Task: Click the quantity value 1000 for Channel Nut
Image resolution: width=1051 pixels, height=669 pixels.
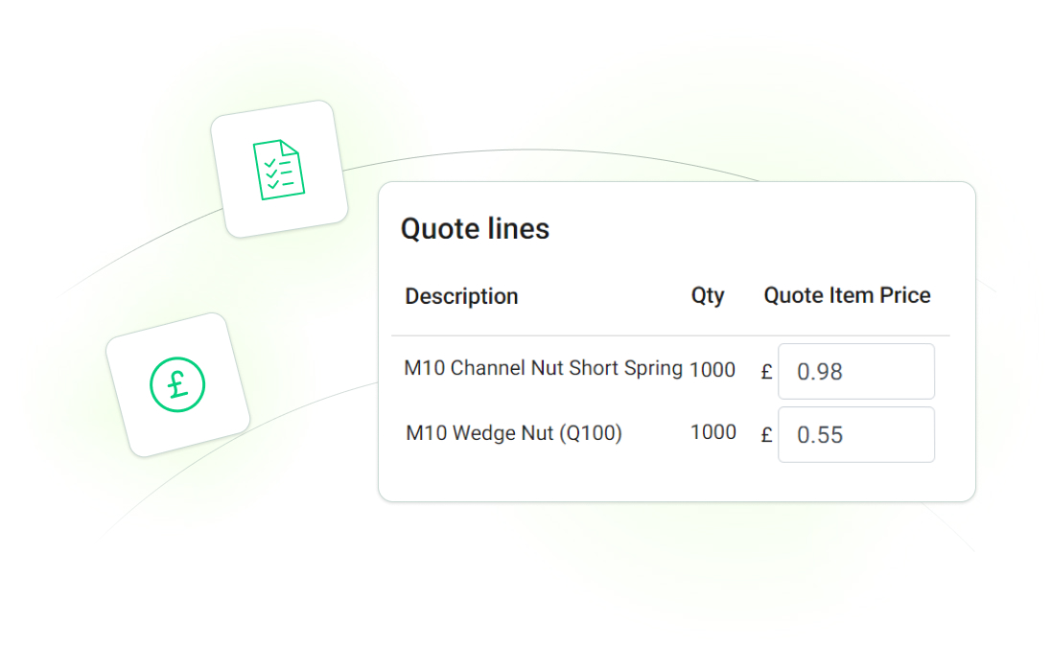Action: [712, 369]
